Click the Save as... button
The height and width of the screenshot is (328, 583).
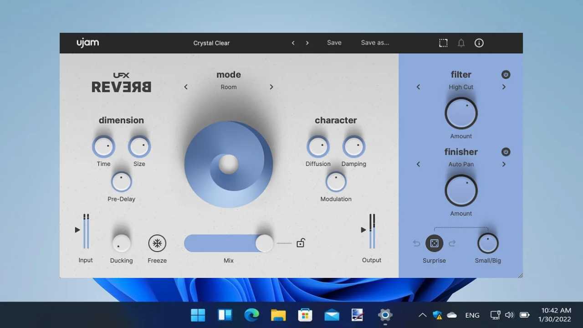tap(375, 42)
